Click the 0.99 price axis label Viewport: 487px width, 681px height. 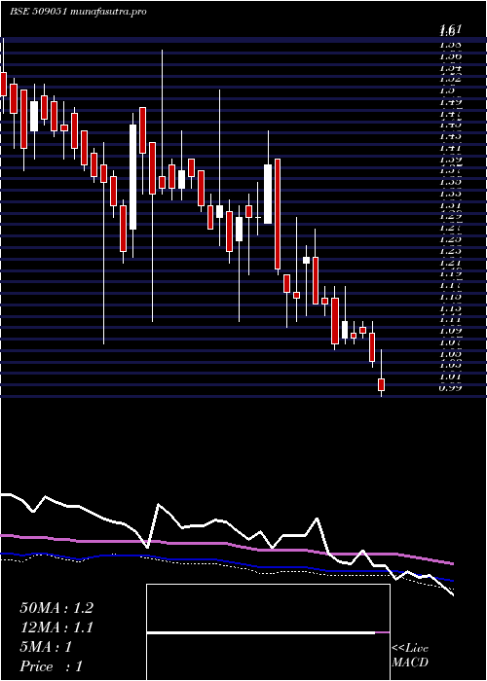tap(450, 388)
